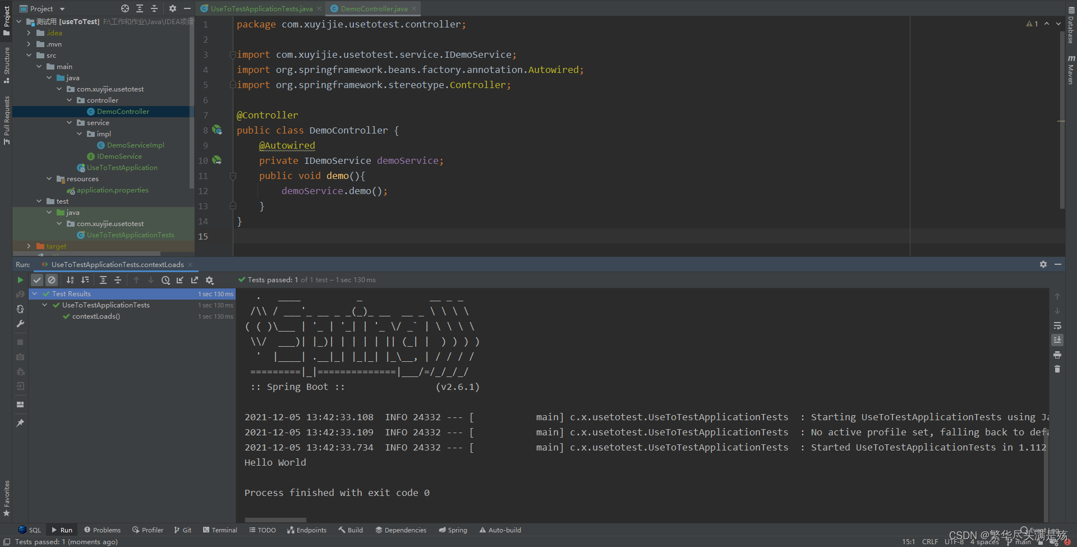Collapse the resources folder
The height and width of the screenshot is (547, 1077).
tap(49, 179)
